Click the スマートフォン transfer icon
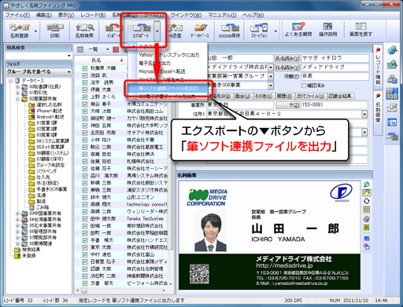 [x=259, y=31]
